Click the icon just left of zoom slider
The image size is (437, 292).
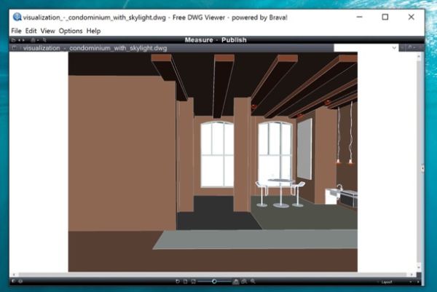click(x=194, y=281)
